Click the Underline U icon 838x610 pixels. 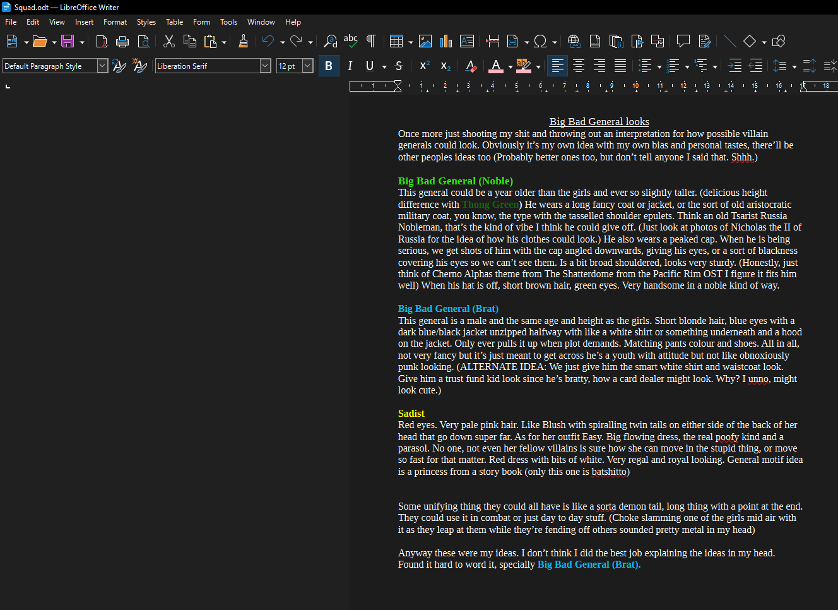(x=370, y=66)
